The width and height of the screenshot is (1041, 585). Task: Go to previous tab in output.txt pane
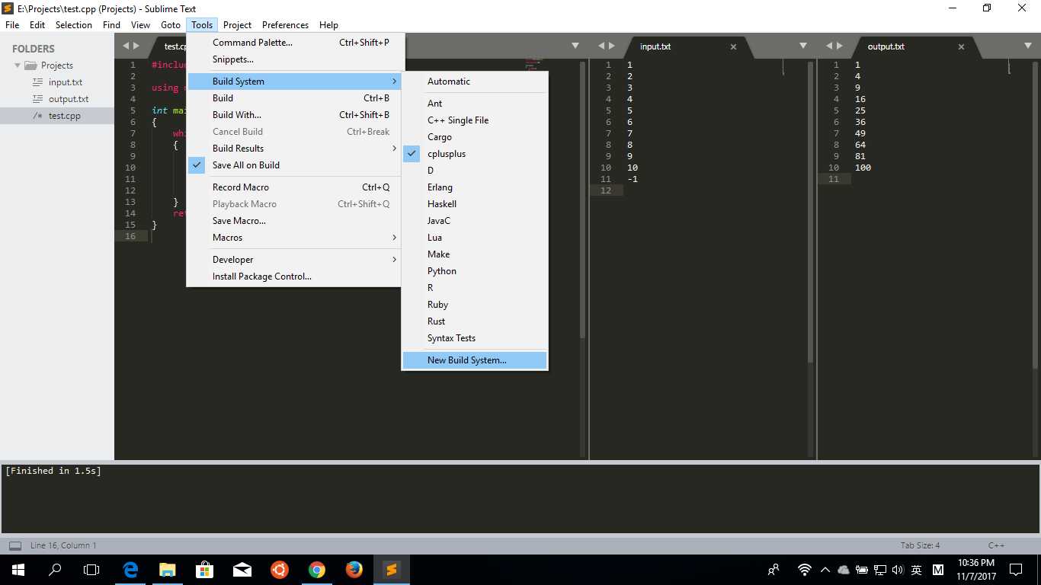[829, 46]
